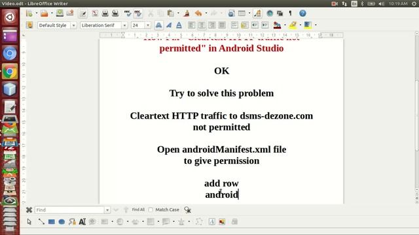Click the Open file folder icon
Screen dimensions: 419x235
click(x=45, y=13)
